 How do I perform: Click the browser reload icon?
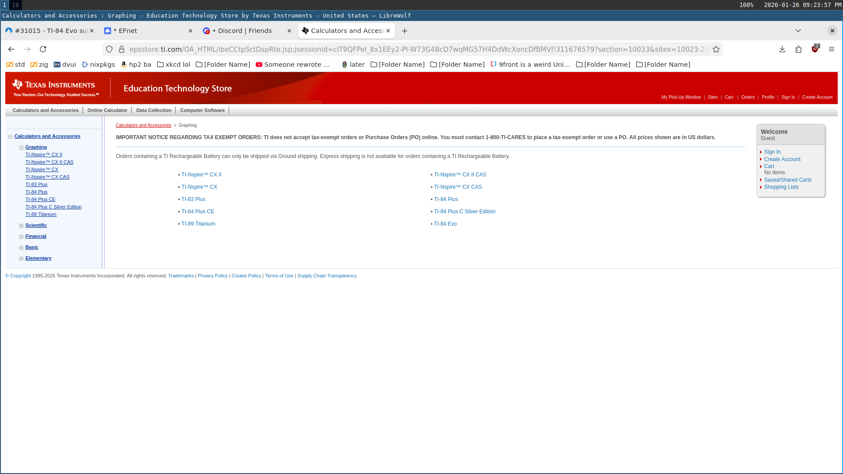click(43, 49)
